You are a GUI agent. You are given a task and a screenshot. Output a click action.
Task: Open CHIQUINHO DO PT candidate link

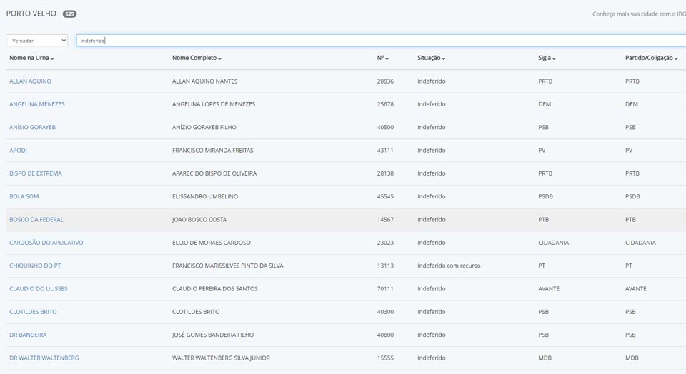[35, 266]
